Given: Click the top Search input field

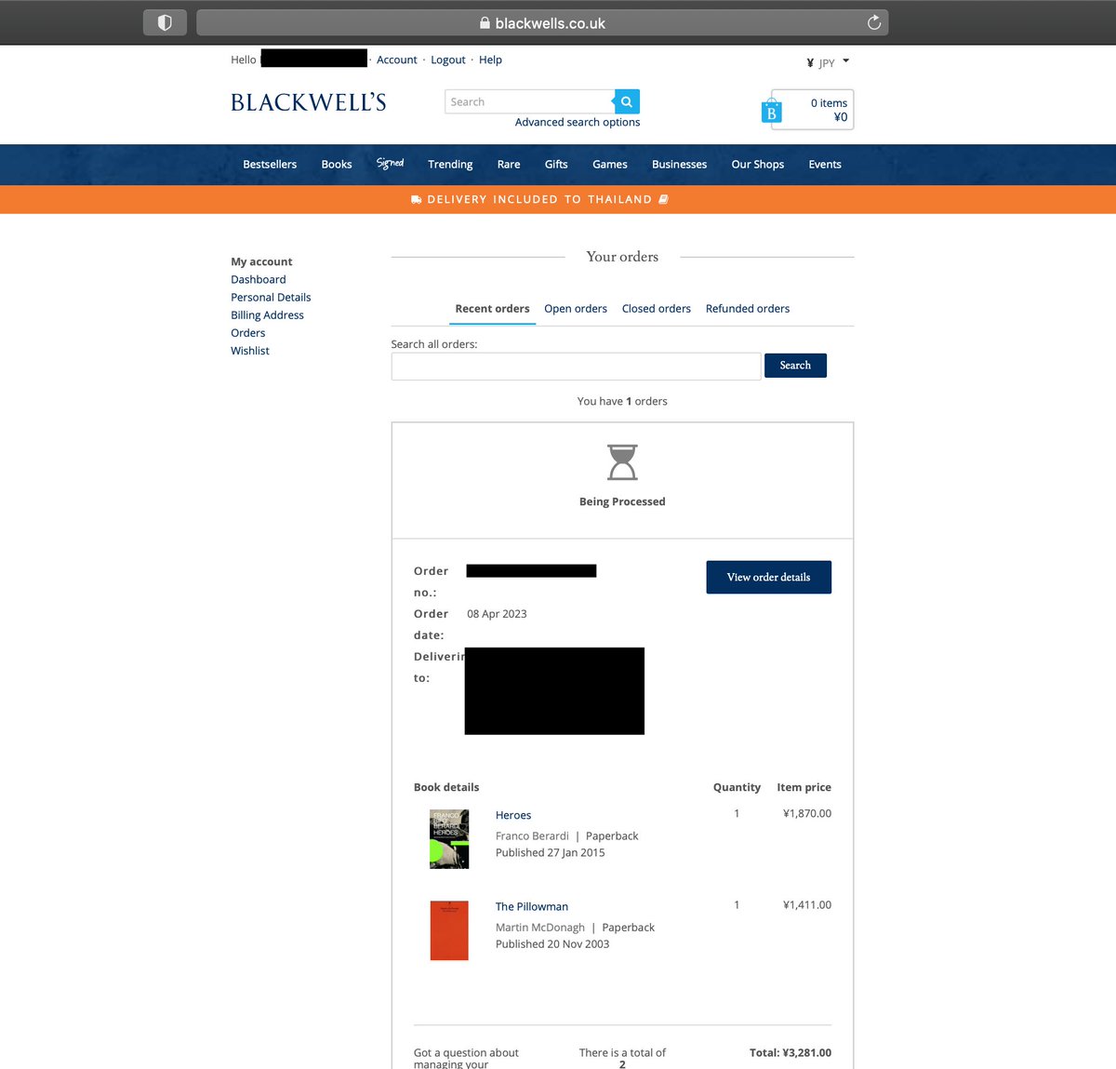Looking at the screenshot, I should point(529,101).
